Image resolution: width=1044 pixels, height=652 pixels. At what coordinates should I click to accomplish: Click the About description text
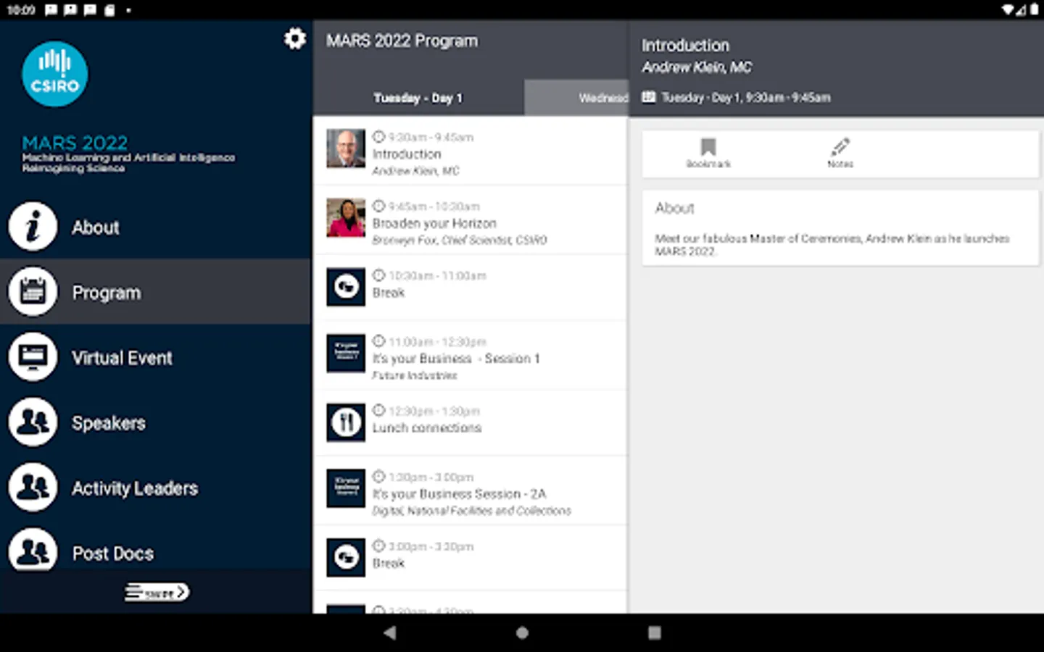pyautogui.click(x=832, y=245)
